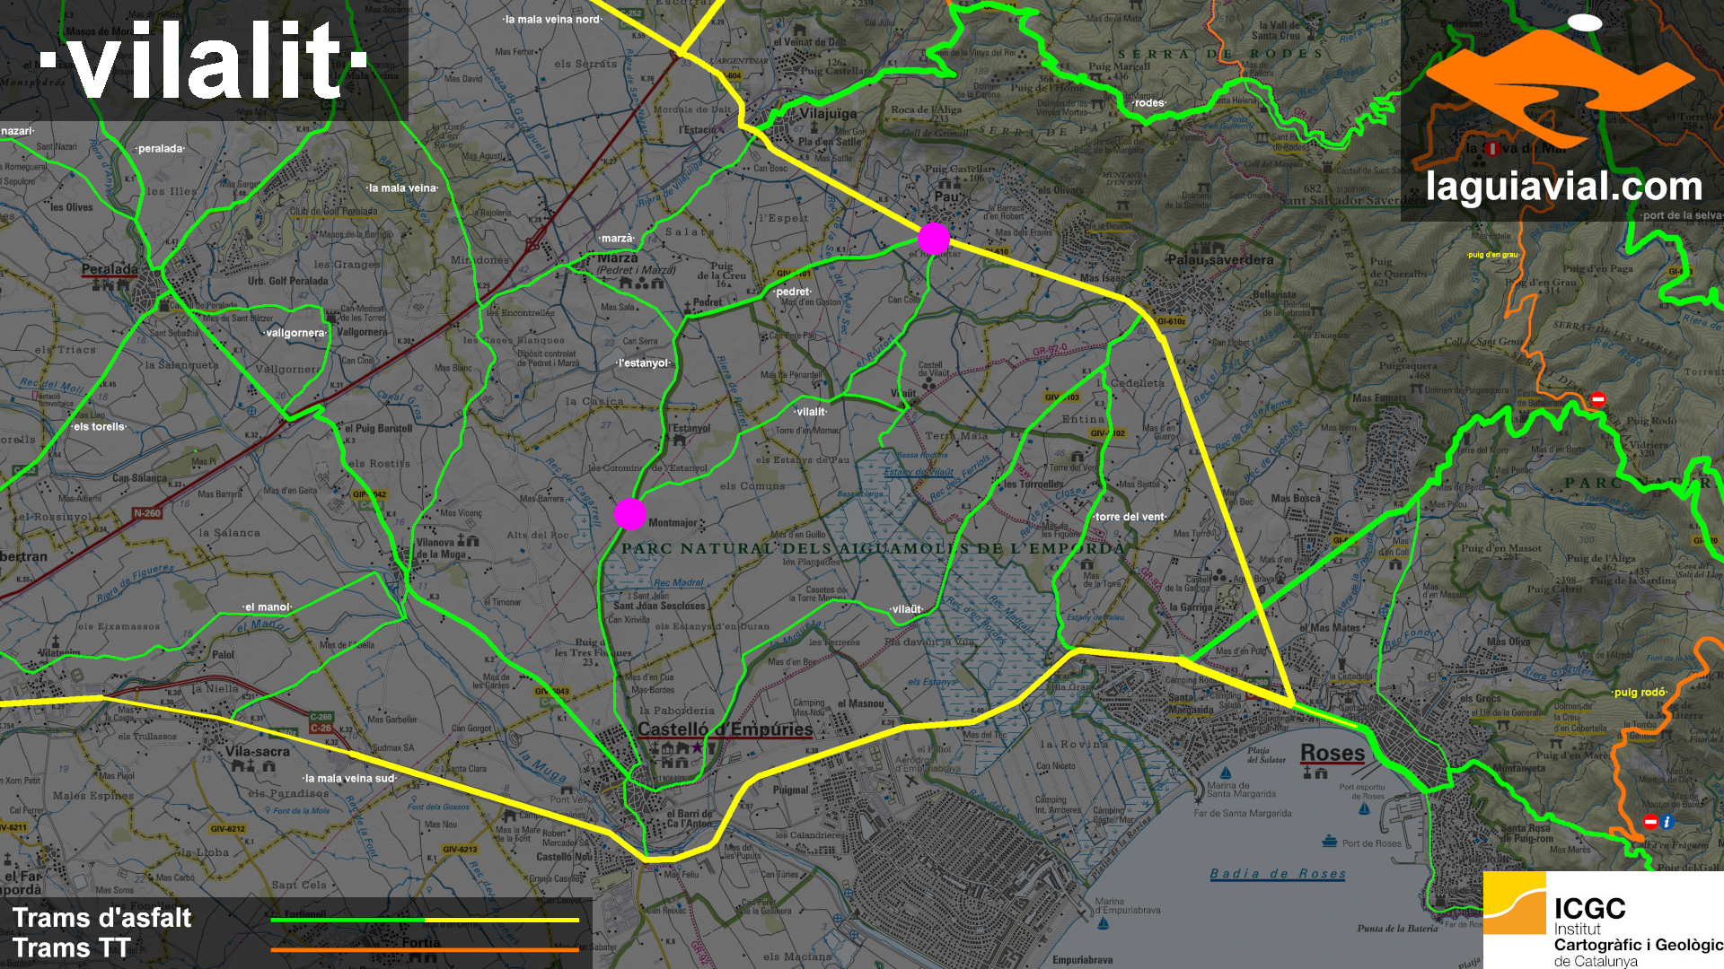
Task: Click the green-yellow asphalt legend line
Action: click(425, 920)
